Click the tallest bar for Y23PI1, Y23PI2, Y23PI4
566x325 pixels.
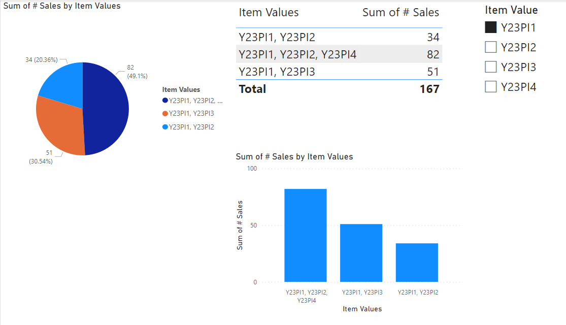306,235
